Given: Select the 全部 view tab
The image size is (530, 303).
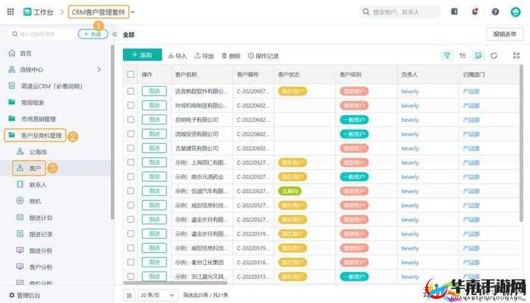Looking at the screenshot, I should (128, 34).
